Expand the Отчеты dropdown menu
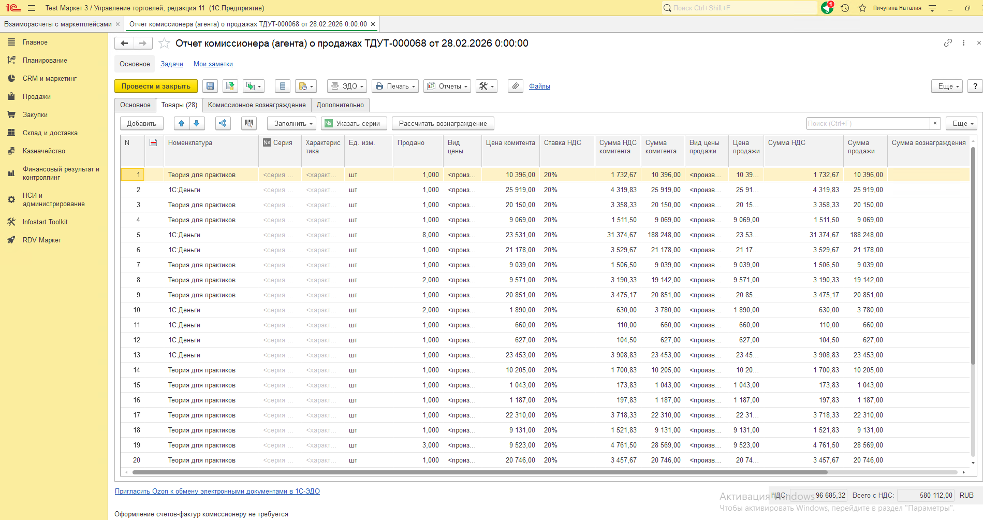 447,86
